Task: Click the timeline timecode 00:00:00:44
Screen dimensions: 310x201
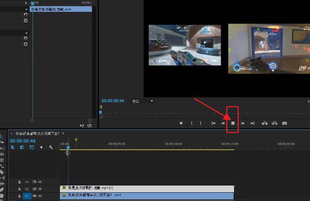Action: tap(23, 141)
